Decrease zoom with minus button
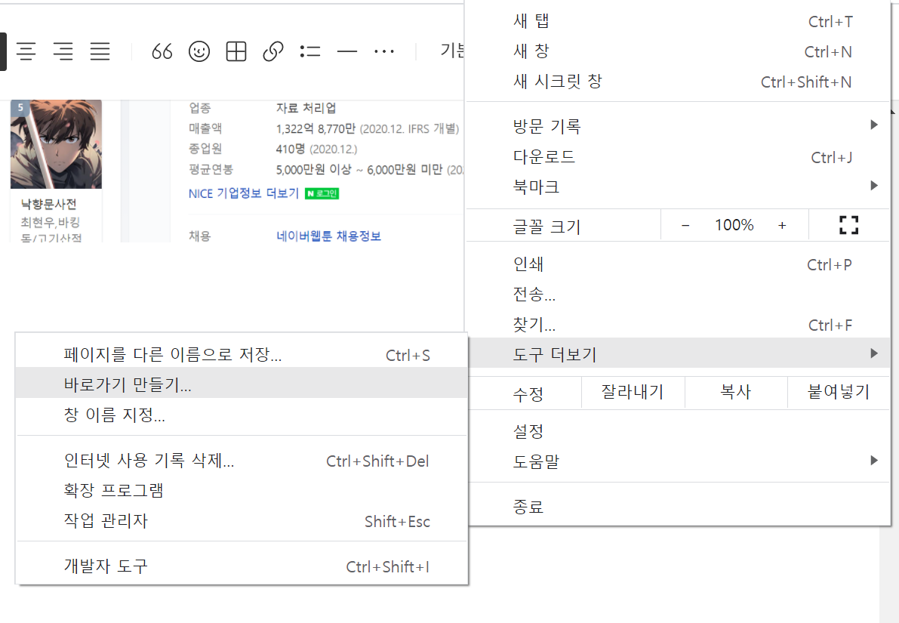Image resolution: width=899 pixels, height=623 pixels. (x=685, y=225)
